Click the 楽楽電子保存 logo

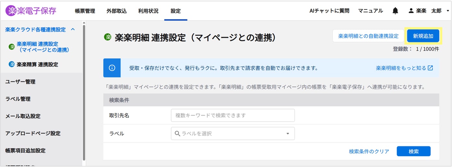point(31,11)
